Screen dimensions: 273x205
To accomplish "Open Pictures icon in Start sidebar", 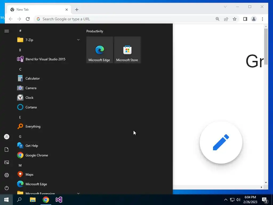I will pos(7,162).
